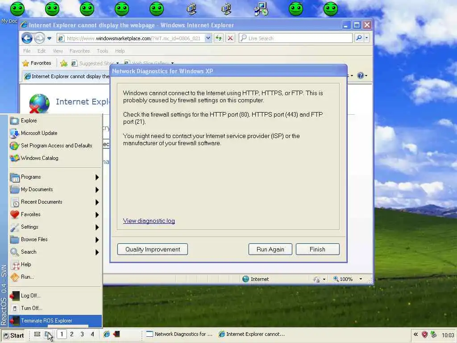This screenshot has width=457, height=343.
Task: Choose Set Program Access and Defaults
Action: [55, 146]
